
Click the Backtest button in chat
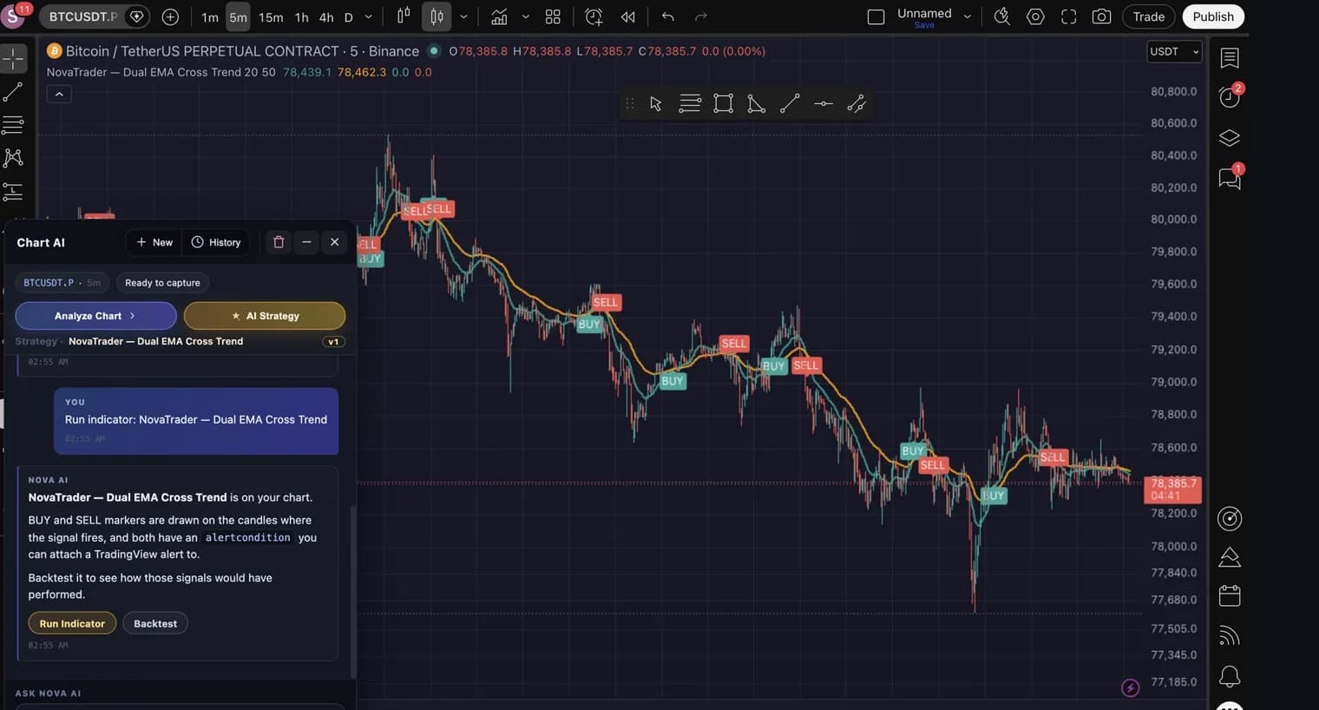point(155,623)
